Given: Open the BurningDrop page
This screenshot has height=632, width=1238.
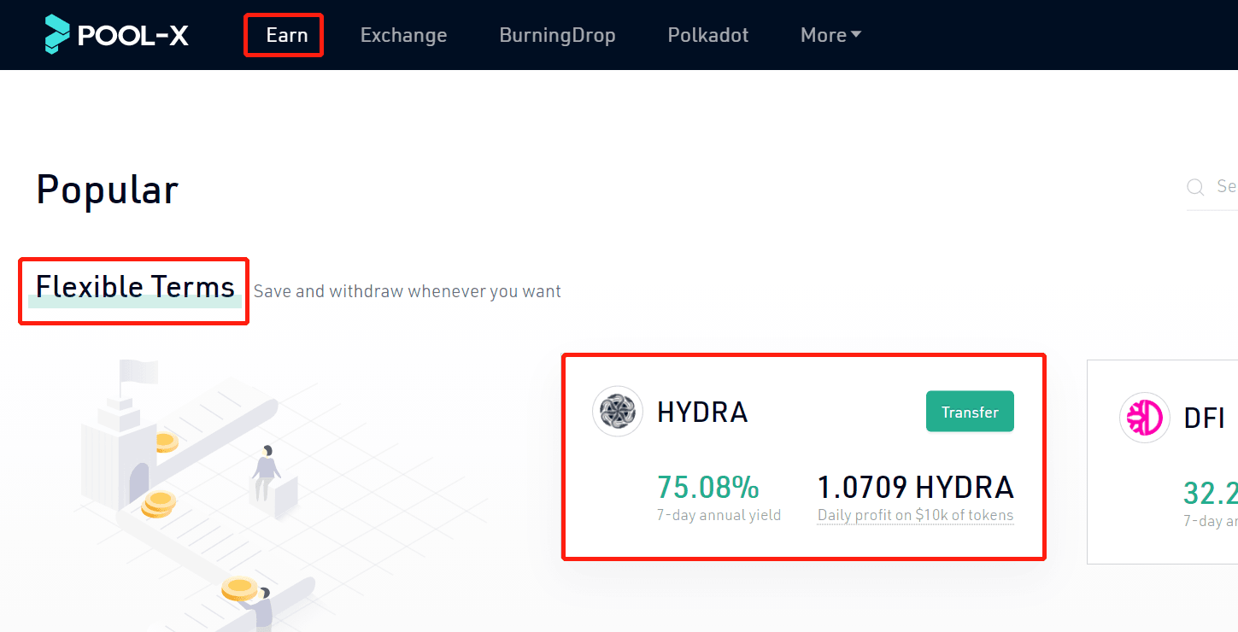Looking at the screenshot, I should pyautogui.click(x=557, y=35).
